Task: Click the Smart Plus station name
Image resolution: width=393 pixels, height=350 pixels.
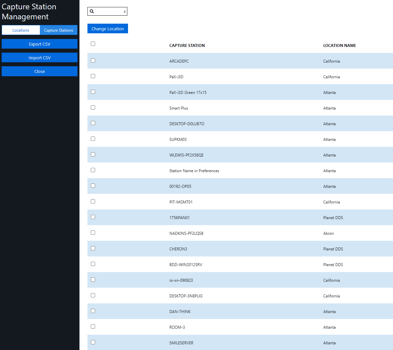Action: [179, 108]
